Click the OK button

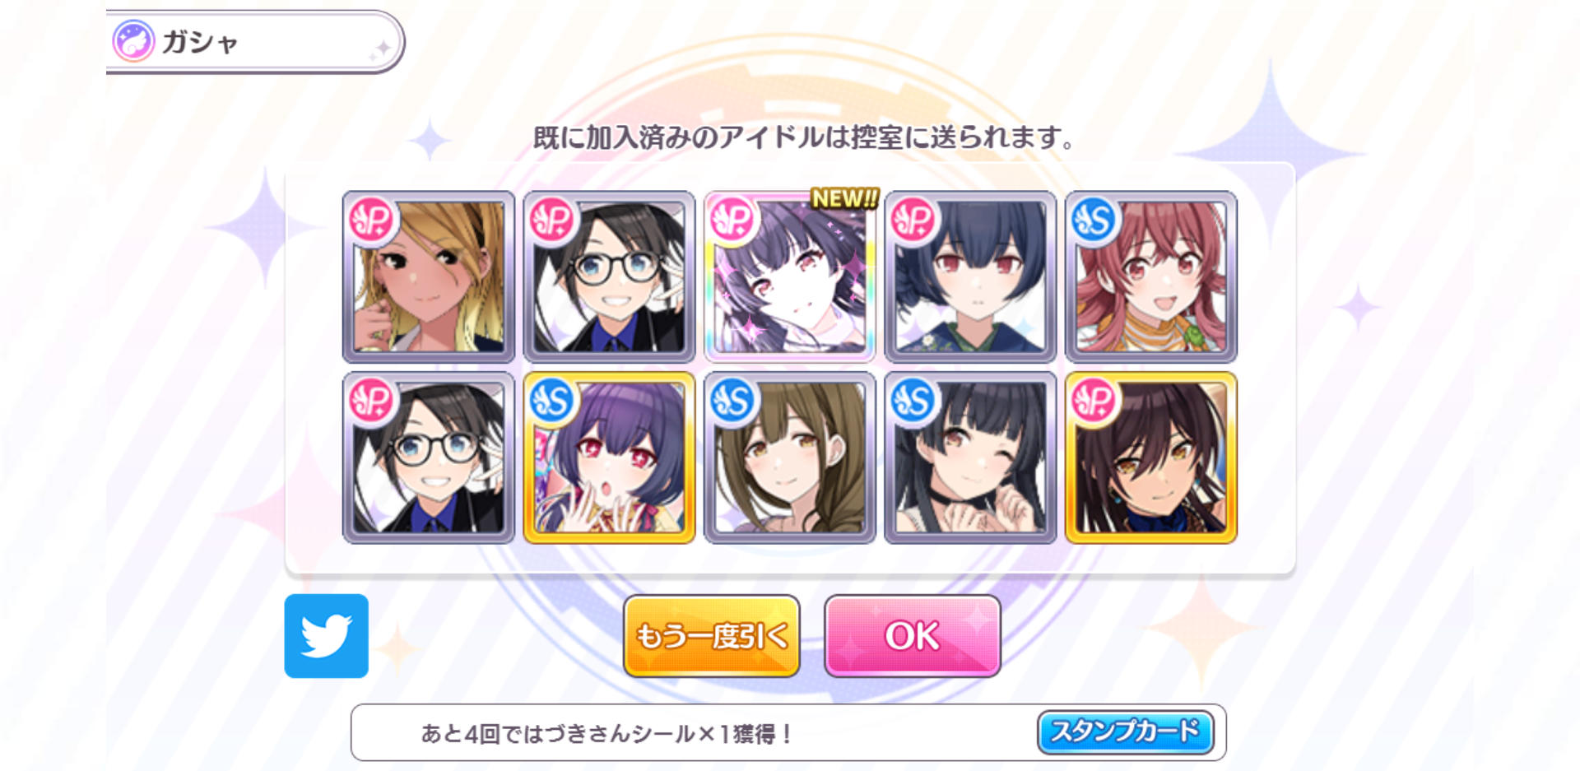tap(912, 636)
